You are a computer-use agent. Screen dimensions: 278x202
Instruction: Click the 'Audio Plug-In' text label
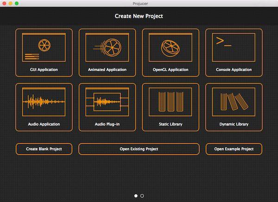click(107, 124)
